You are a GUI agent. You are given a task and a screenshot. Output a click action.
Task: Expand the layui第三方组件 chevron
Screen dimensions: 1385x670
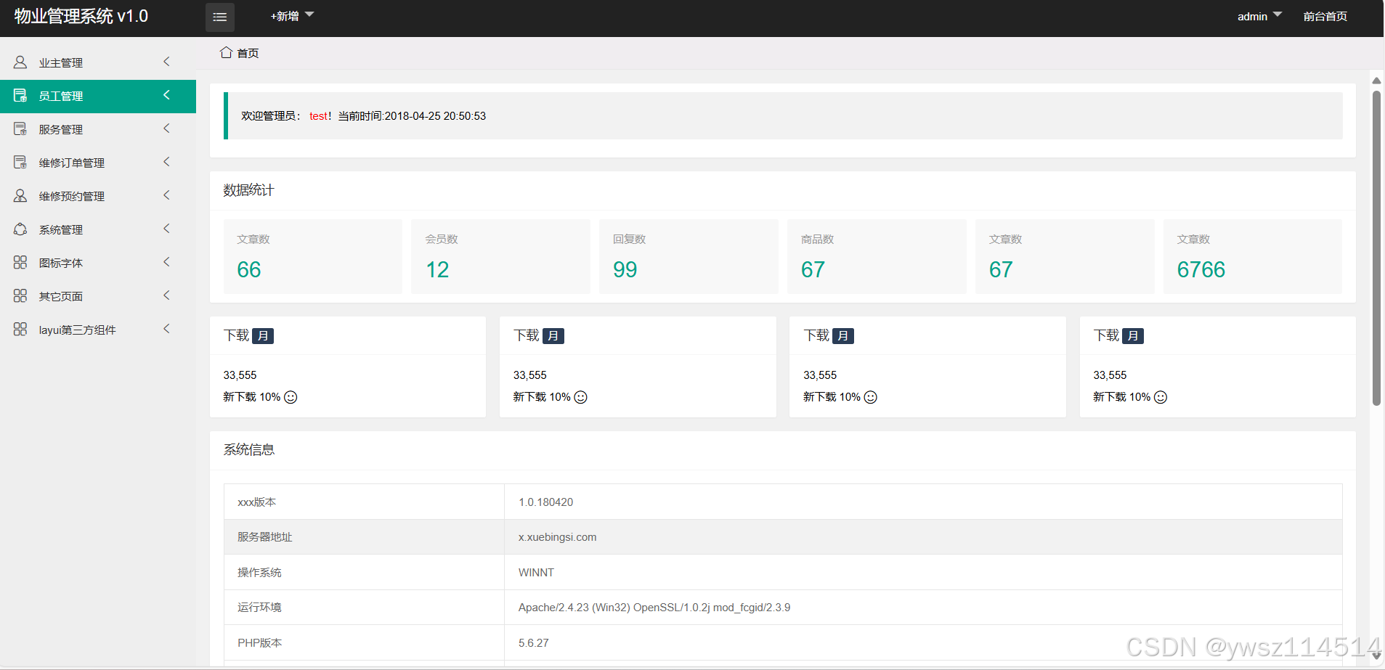tap(166, 329)
